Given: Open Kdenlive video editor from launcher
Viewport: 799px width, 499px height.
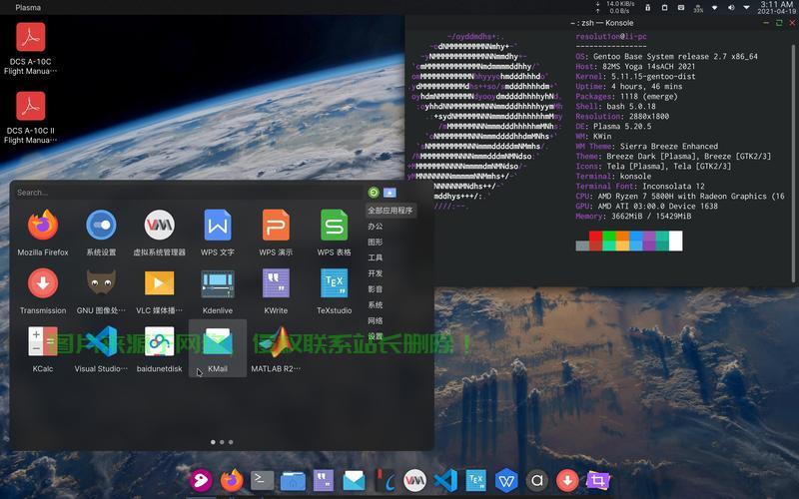Looking at the screenshot, I should (218, 284).
